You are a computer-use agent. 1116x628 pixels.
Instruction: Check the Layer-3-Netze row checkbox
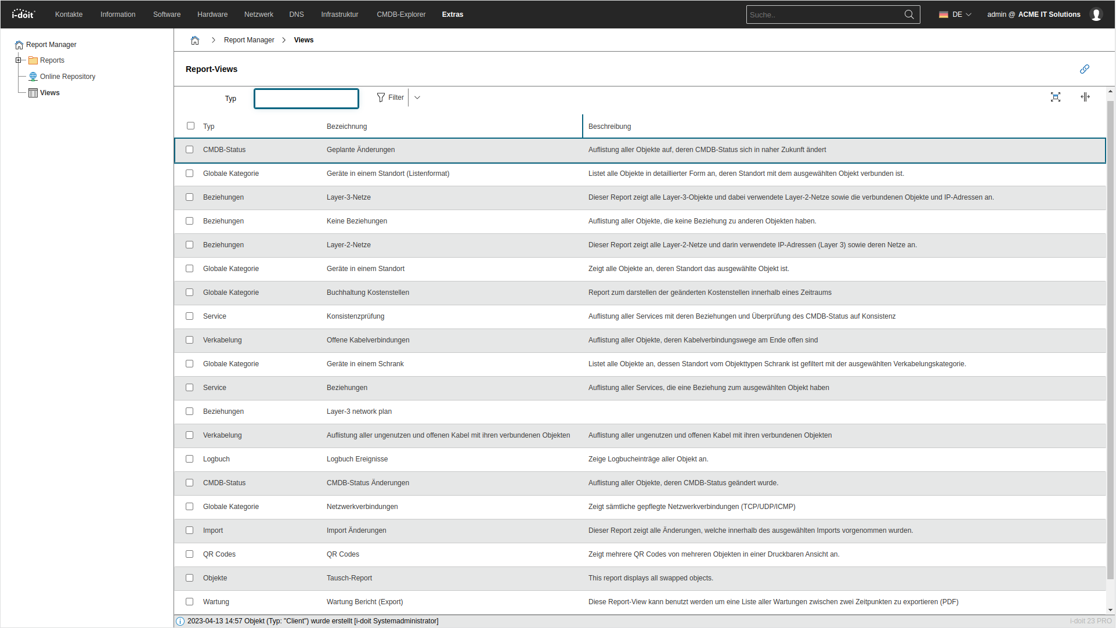[189, 197]
